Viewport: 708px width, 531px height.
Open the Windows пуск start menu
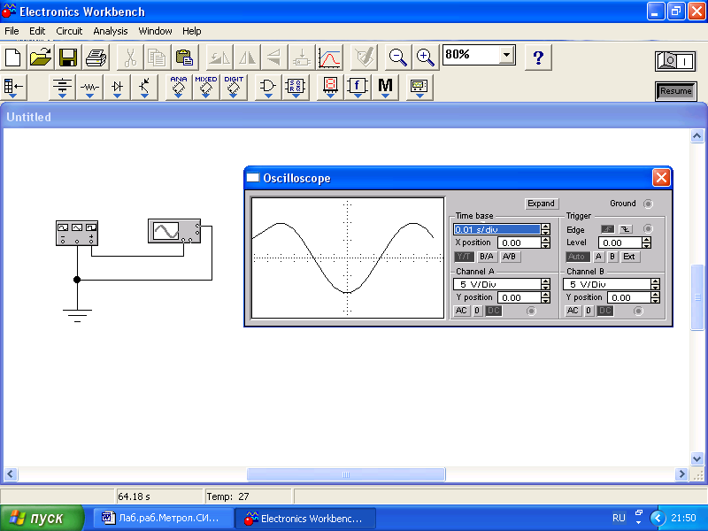(42, 519)
